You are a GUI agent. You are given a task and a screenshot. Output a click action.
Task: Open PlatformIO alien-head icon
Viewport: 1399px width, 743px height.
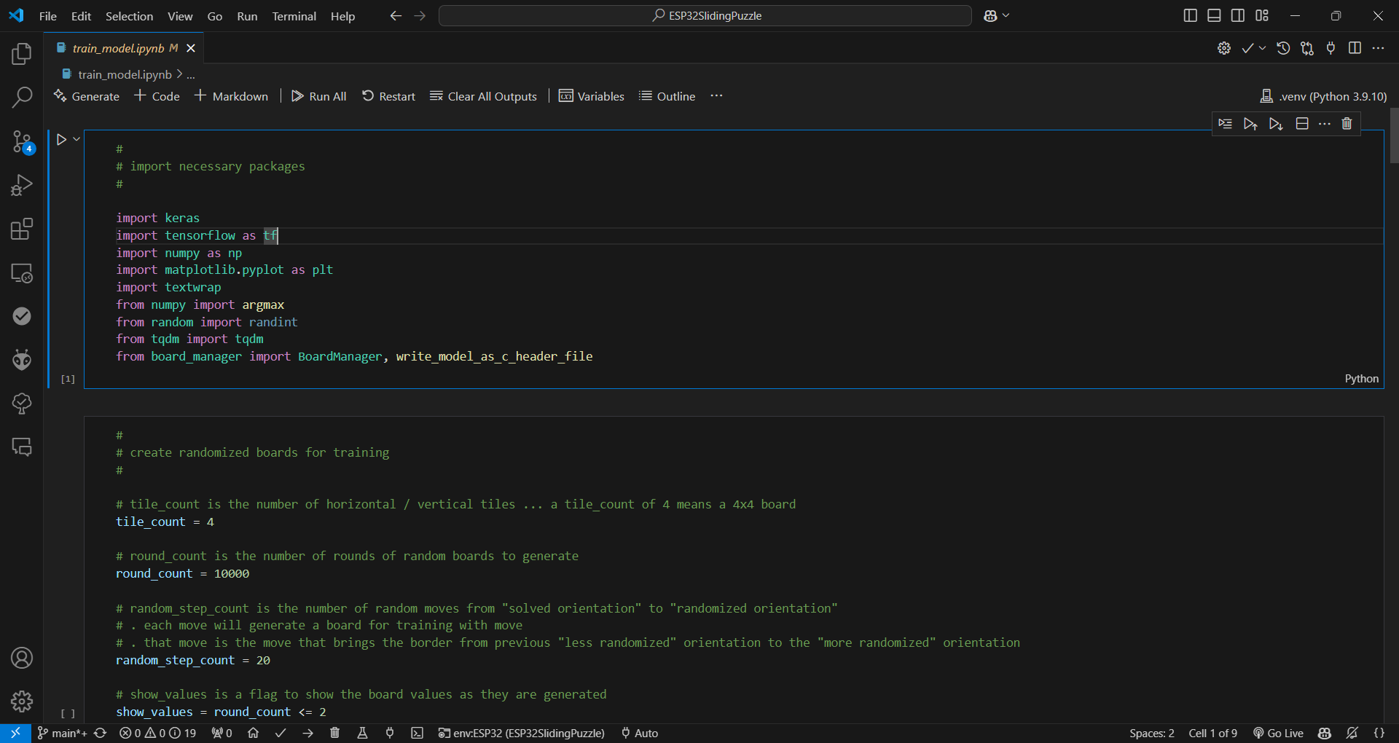pyautogui.click(x=22, y=360)
